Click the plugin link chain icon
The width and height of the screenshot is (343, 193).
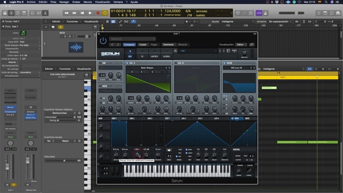(252, 44)
